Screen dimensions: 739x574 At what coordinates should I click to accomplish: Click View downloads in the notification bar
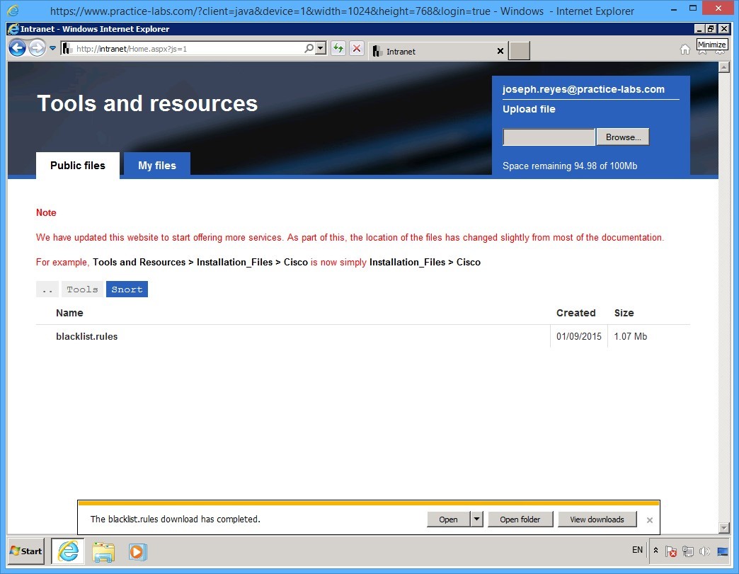point(597,519)
